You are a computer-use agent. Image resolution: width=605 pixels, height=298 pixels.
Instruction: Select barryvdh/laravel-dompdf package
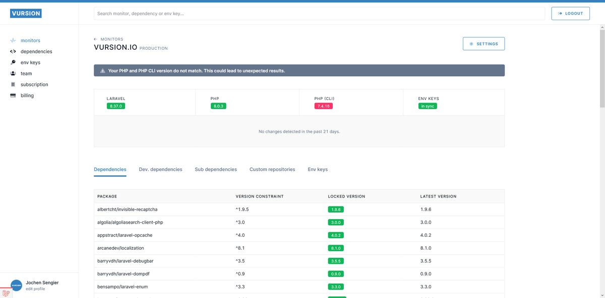tap(124, 274)
